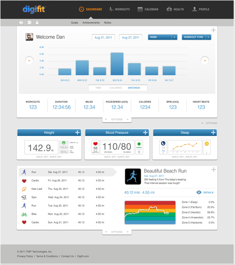Click the Details link for the run
235x265 pixels.
click(x=208, y=192)
